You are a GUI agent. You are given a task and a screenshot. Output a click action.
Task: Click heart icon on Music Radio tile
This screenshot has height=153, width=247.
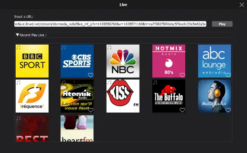[228, 110]
